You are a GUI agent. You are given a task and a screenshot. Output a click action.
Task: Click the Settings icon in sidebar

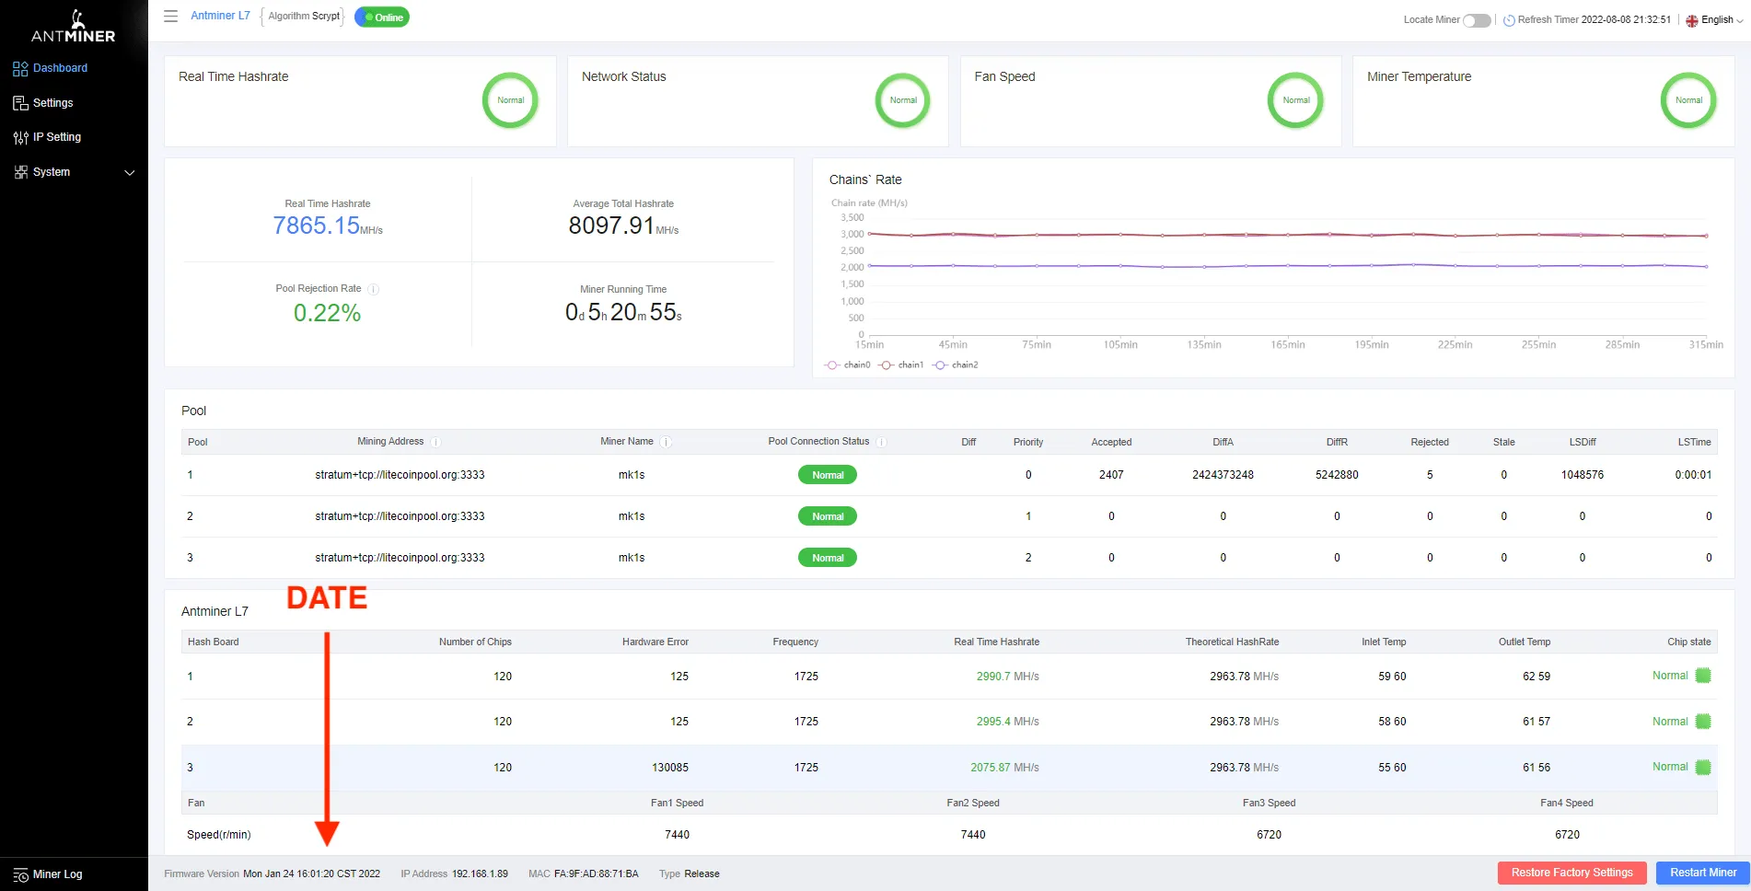click(x=20, y=103)
